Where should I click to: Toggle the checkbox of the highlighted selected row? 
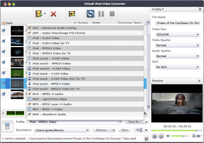(x=3, y=83)
